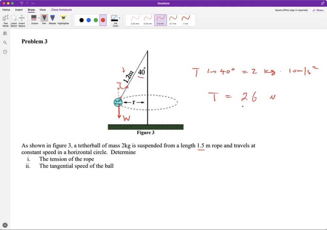Use the Insert Space tool

pos(21,18)
